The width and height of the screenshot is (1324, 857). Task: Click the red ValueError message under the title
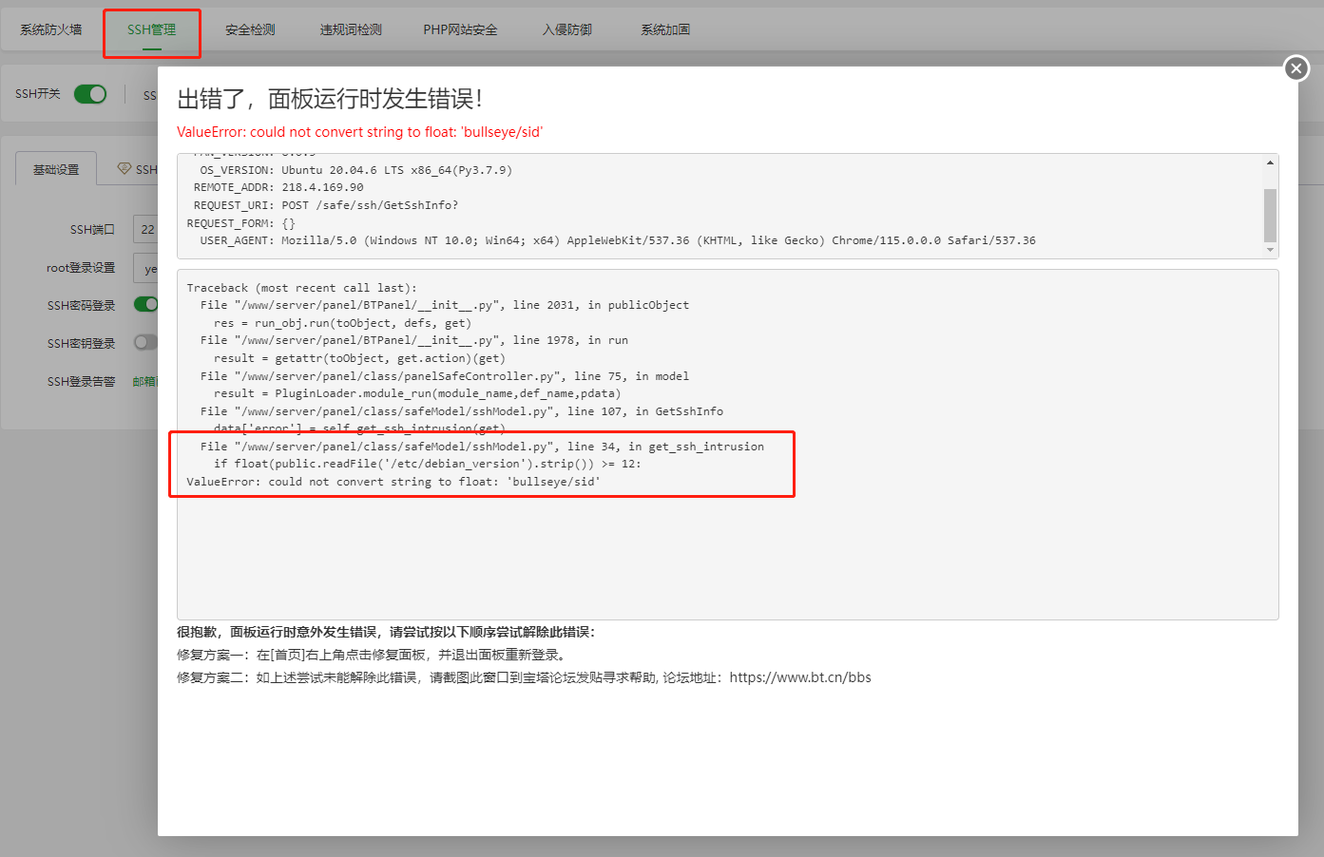click(x=359, y=132)
